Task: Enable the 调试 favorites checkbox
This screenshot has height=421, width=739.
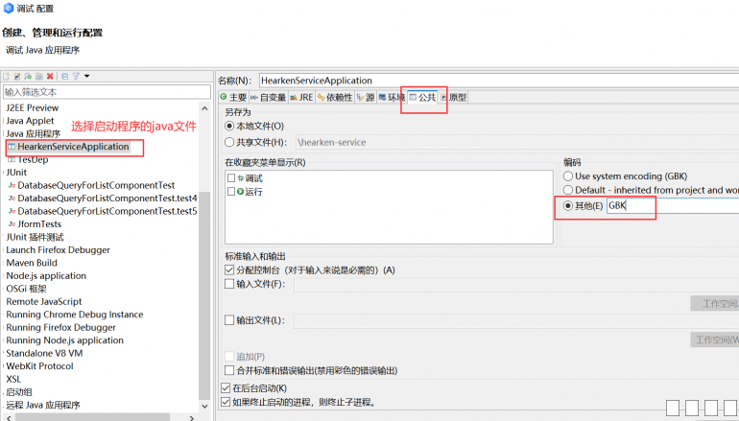Action: (x=231, y=178)
